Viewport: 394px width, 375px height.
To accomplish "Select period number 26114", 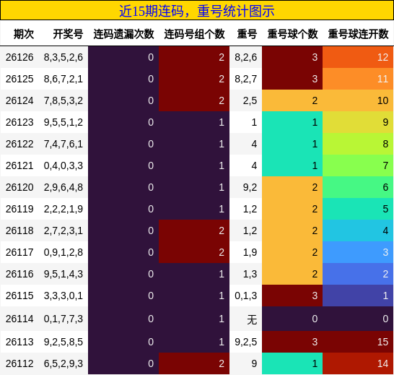I will (x=19, y=319).
